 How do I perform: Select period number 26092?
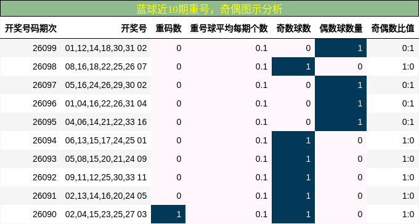(x=44, y=177)
